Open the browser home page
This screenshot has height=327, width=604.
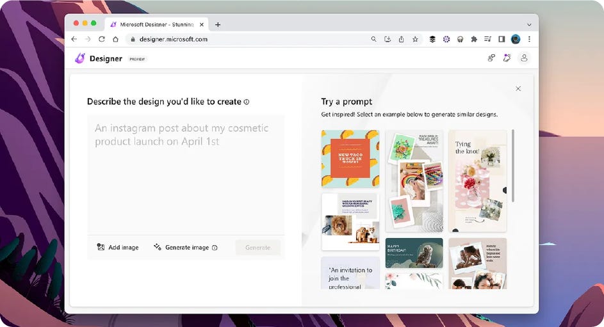pyautogui.click(x=115, y=39)
